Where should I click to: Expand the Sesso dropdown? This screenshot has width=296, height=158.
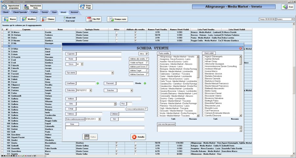tap(82, 64)
